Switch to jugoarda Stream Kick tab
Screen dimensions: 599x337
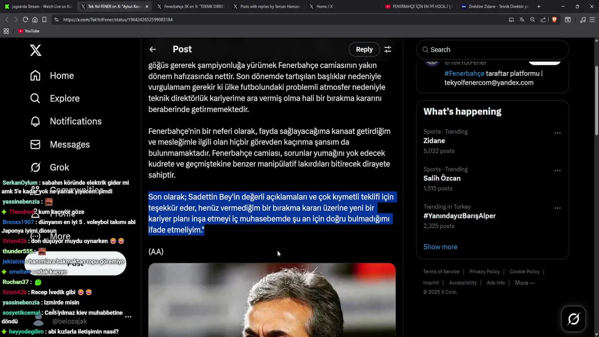(38, 7)
